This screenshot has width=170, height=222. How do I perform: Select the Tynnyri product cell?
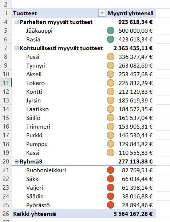pyautogui.click(x=59, y=65)
